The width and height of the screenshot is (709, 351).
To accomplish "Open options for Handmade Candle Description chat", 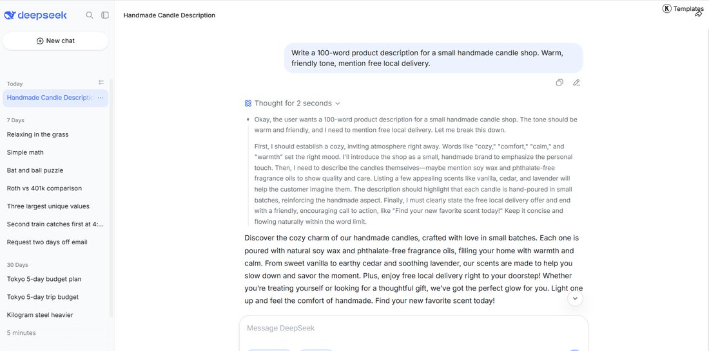I will 101,98.
